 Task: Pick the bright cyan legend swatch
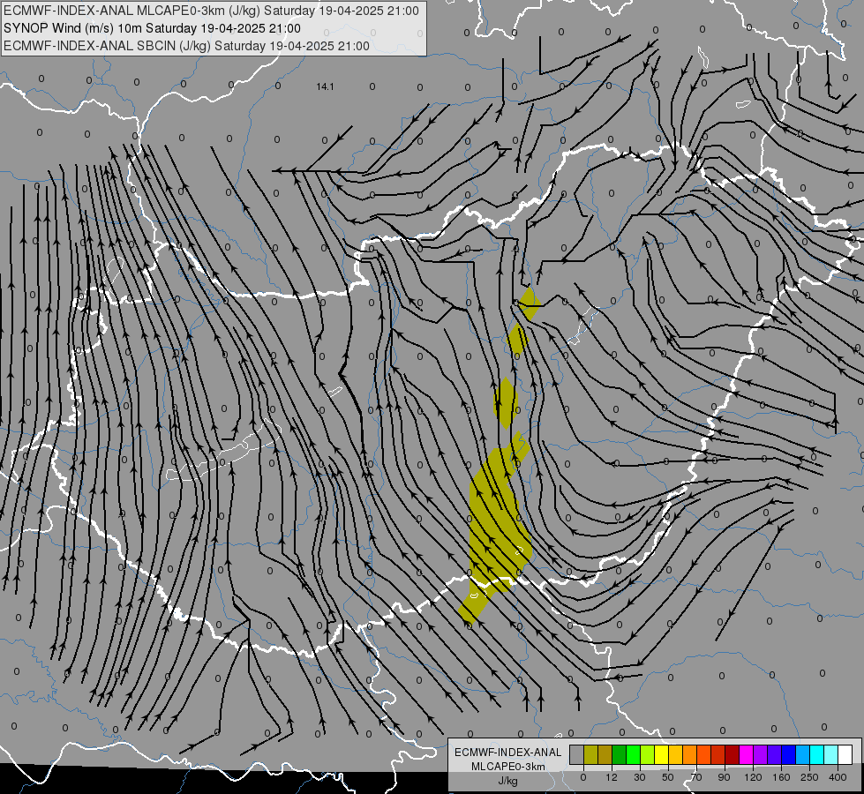tap(816, 754)
